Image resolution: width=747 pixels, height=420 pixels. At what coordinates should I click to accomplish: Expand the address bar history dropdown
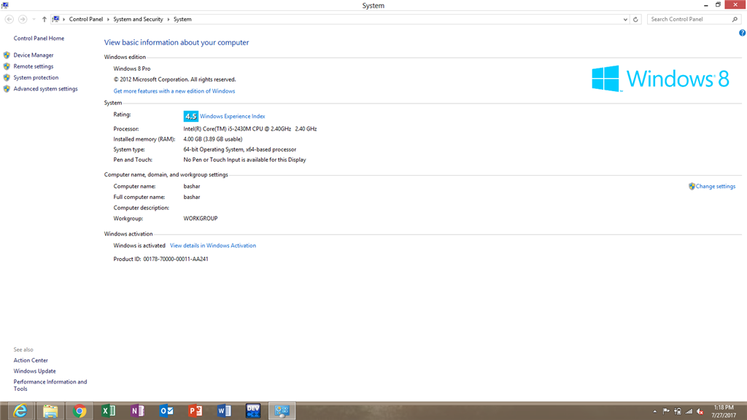[x=625, y=20]
